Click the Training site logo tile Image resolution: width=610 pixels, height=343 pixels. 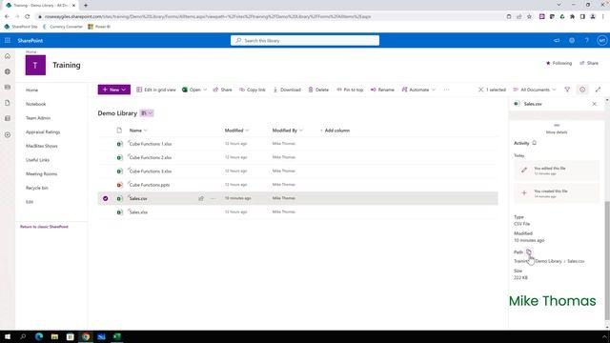[x=35, y=65]
